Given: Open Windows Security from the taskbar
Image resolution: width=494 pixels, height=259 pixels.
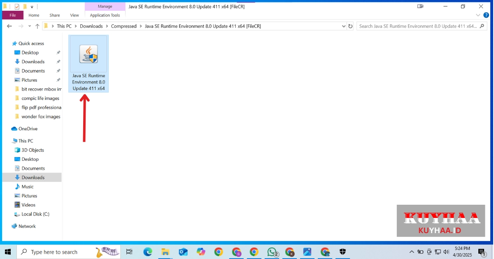Looking at the screenshot, I should (343, 252).
